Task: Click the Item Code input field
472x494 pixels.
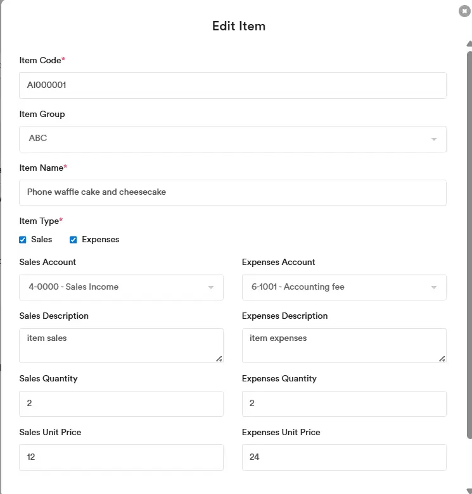Action: point(233,85)
